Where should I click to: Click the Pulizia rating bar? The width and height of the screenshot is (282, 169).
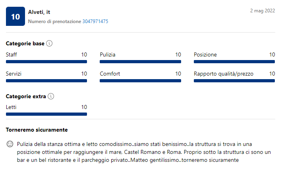(x=140, y=62)
